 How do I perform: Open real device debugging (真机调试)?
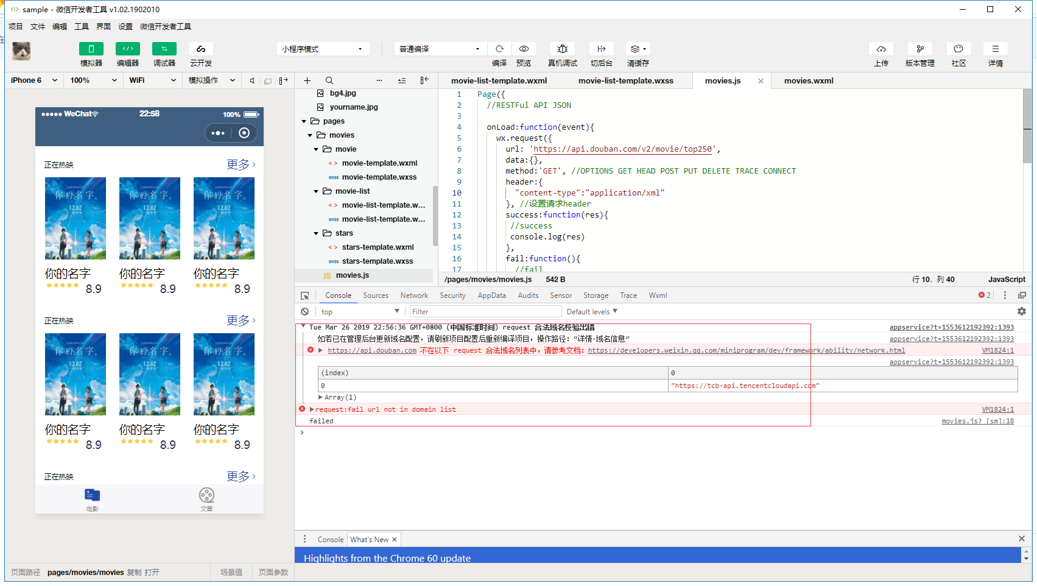(563, 49)
